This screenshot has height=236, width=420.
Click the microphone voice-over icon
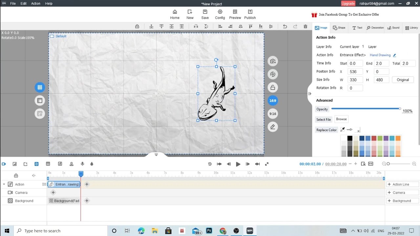[82, 164]
